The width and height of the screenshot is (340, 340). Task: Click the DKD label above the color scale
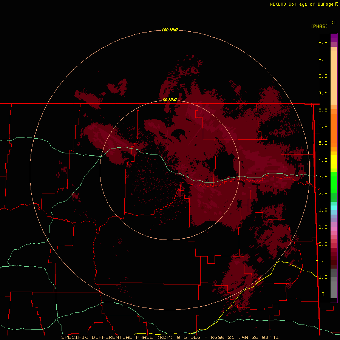(x=332, y=22)
